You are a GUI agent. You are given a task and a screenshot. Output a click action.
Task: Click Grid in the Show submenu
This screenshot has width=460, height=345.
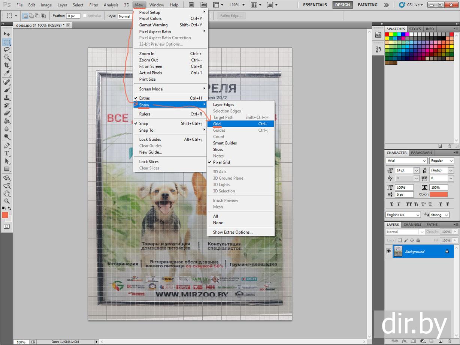coord(217,124)
